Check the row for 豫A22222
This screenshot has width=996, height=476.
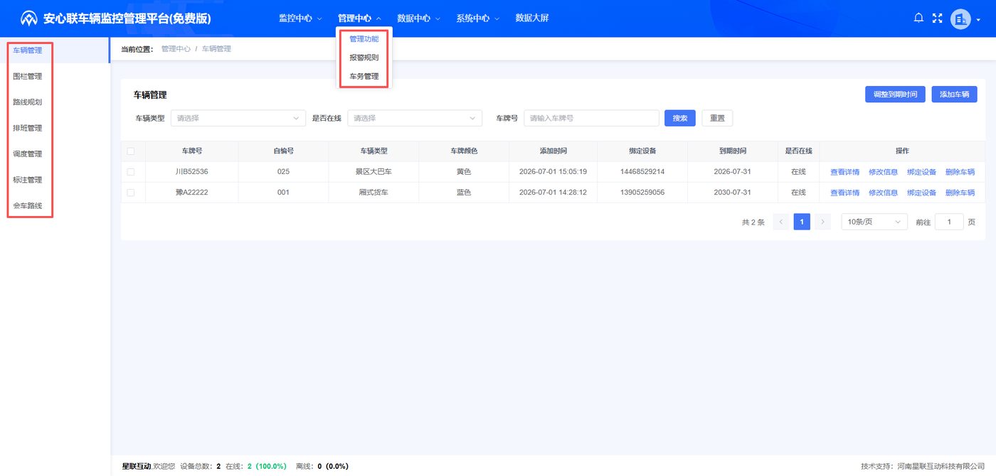pos(130,193)
